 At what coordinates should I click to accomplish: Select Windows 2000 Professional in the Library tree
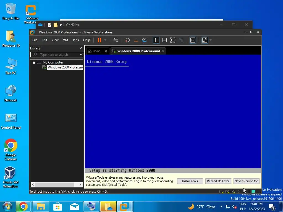point(65,67)
